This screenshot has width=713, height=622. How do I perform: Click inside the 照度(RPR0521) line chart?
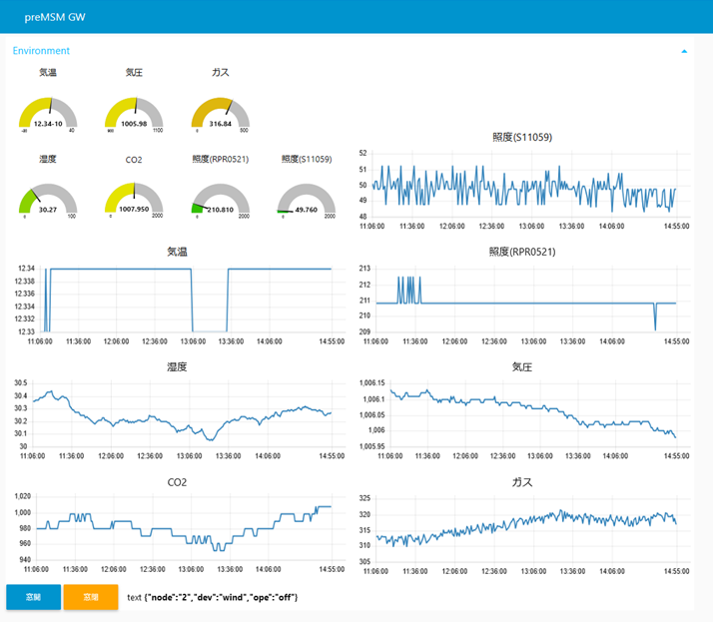click(x=524, y=300)
